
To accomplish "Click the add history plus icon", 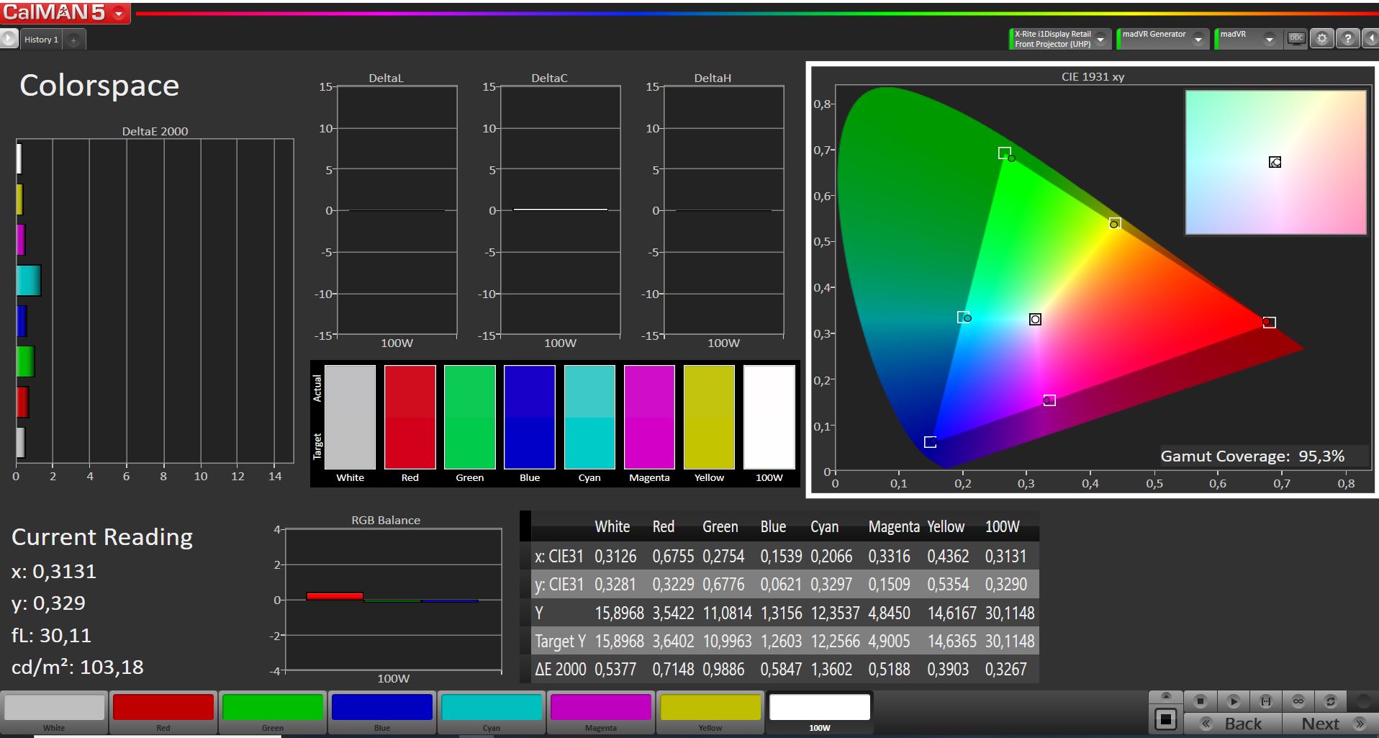I will 73,40.
